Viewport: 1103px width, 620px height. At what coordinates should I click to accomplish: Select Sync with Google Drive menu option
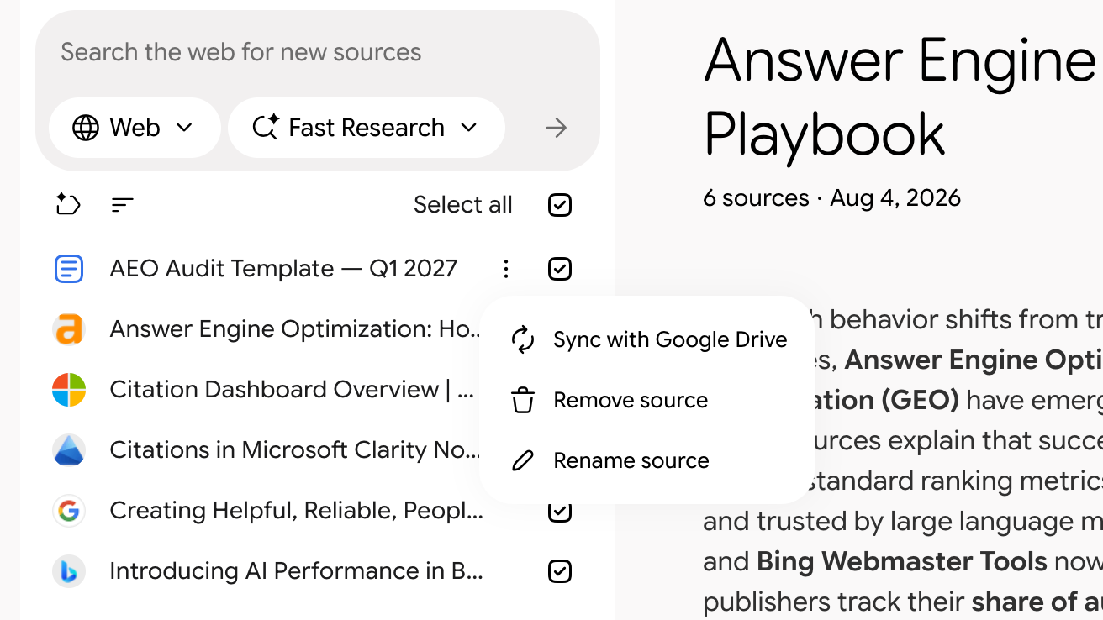[648, 339]
